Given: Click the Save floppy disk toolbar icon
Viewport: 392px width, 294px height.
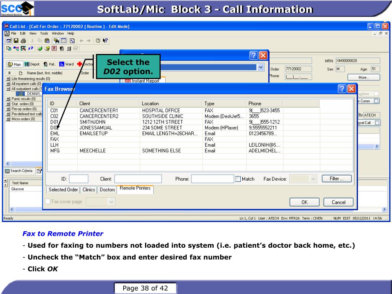Looking at the screenshot, I should [16, 41].
